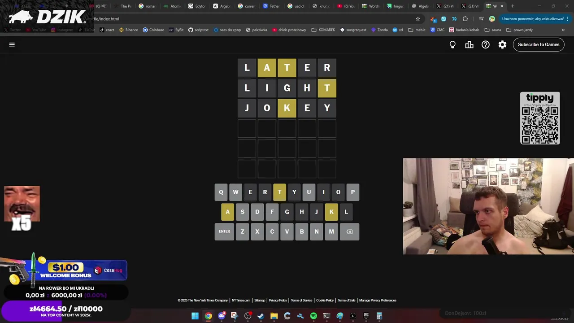Switch to the knur_c browser tab
Screen dimensions: 574x323
[321, 6]
